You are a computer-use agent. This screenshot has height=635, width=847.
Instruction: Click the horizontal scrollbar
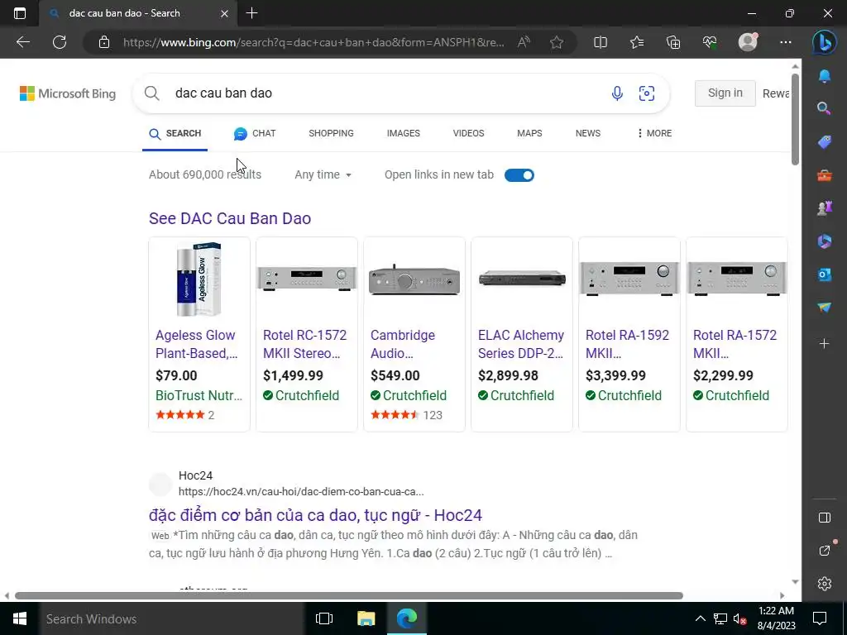pos(349,595)
